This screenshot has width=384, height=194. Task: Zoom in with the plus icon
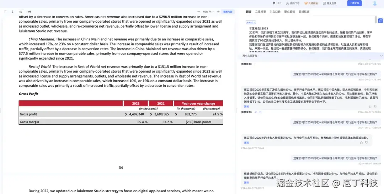coord(218,12)
